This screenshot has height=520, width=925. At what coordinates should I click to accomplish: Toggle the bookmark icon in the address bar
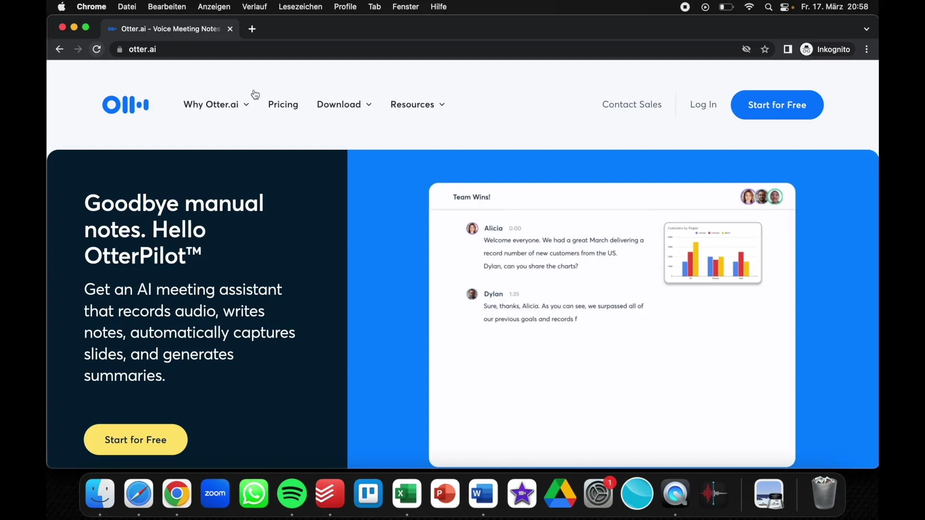[765, 49]
